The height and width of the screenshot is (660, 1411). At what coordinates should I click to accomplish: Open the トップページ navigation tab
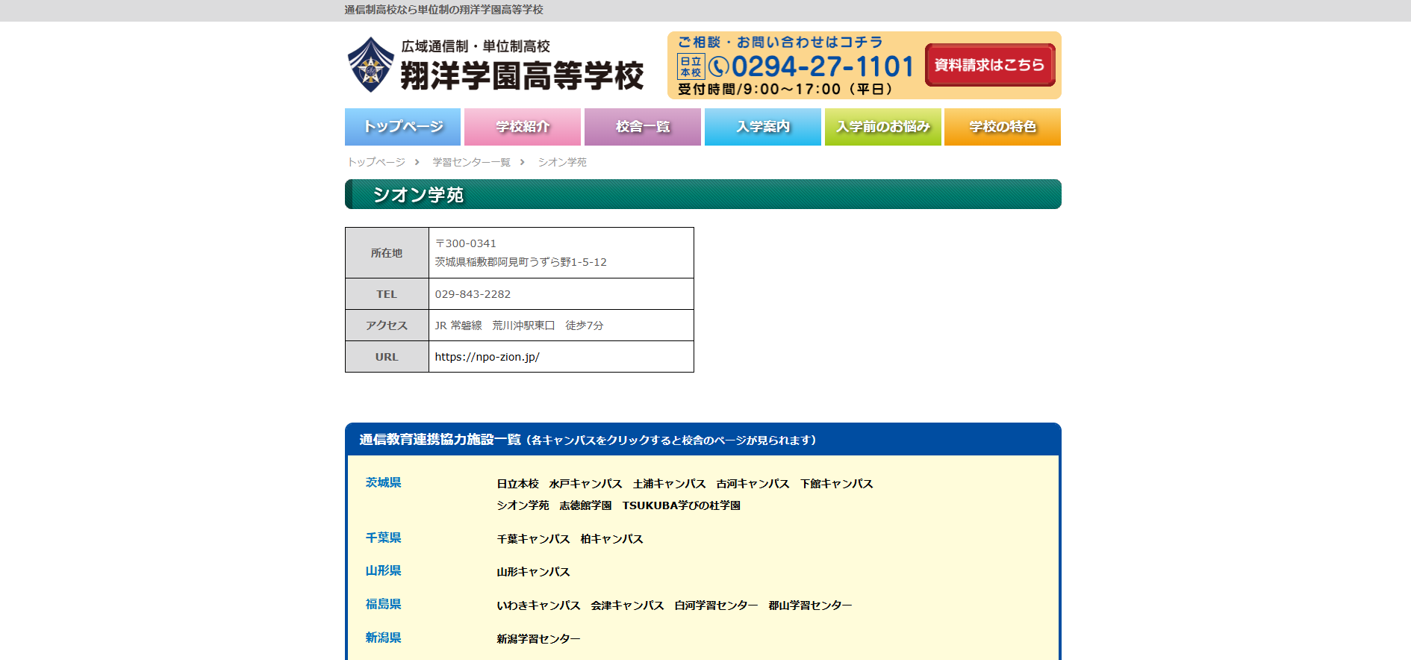(402, 127)
